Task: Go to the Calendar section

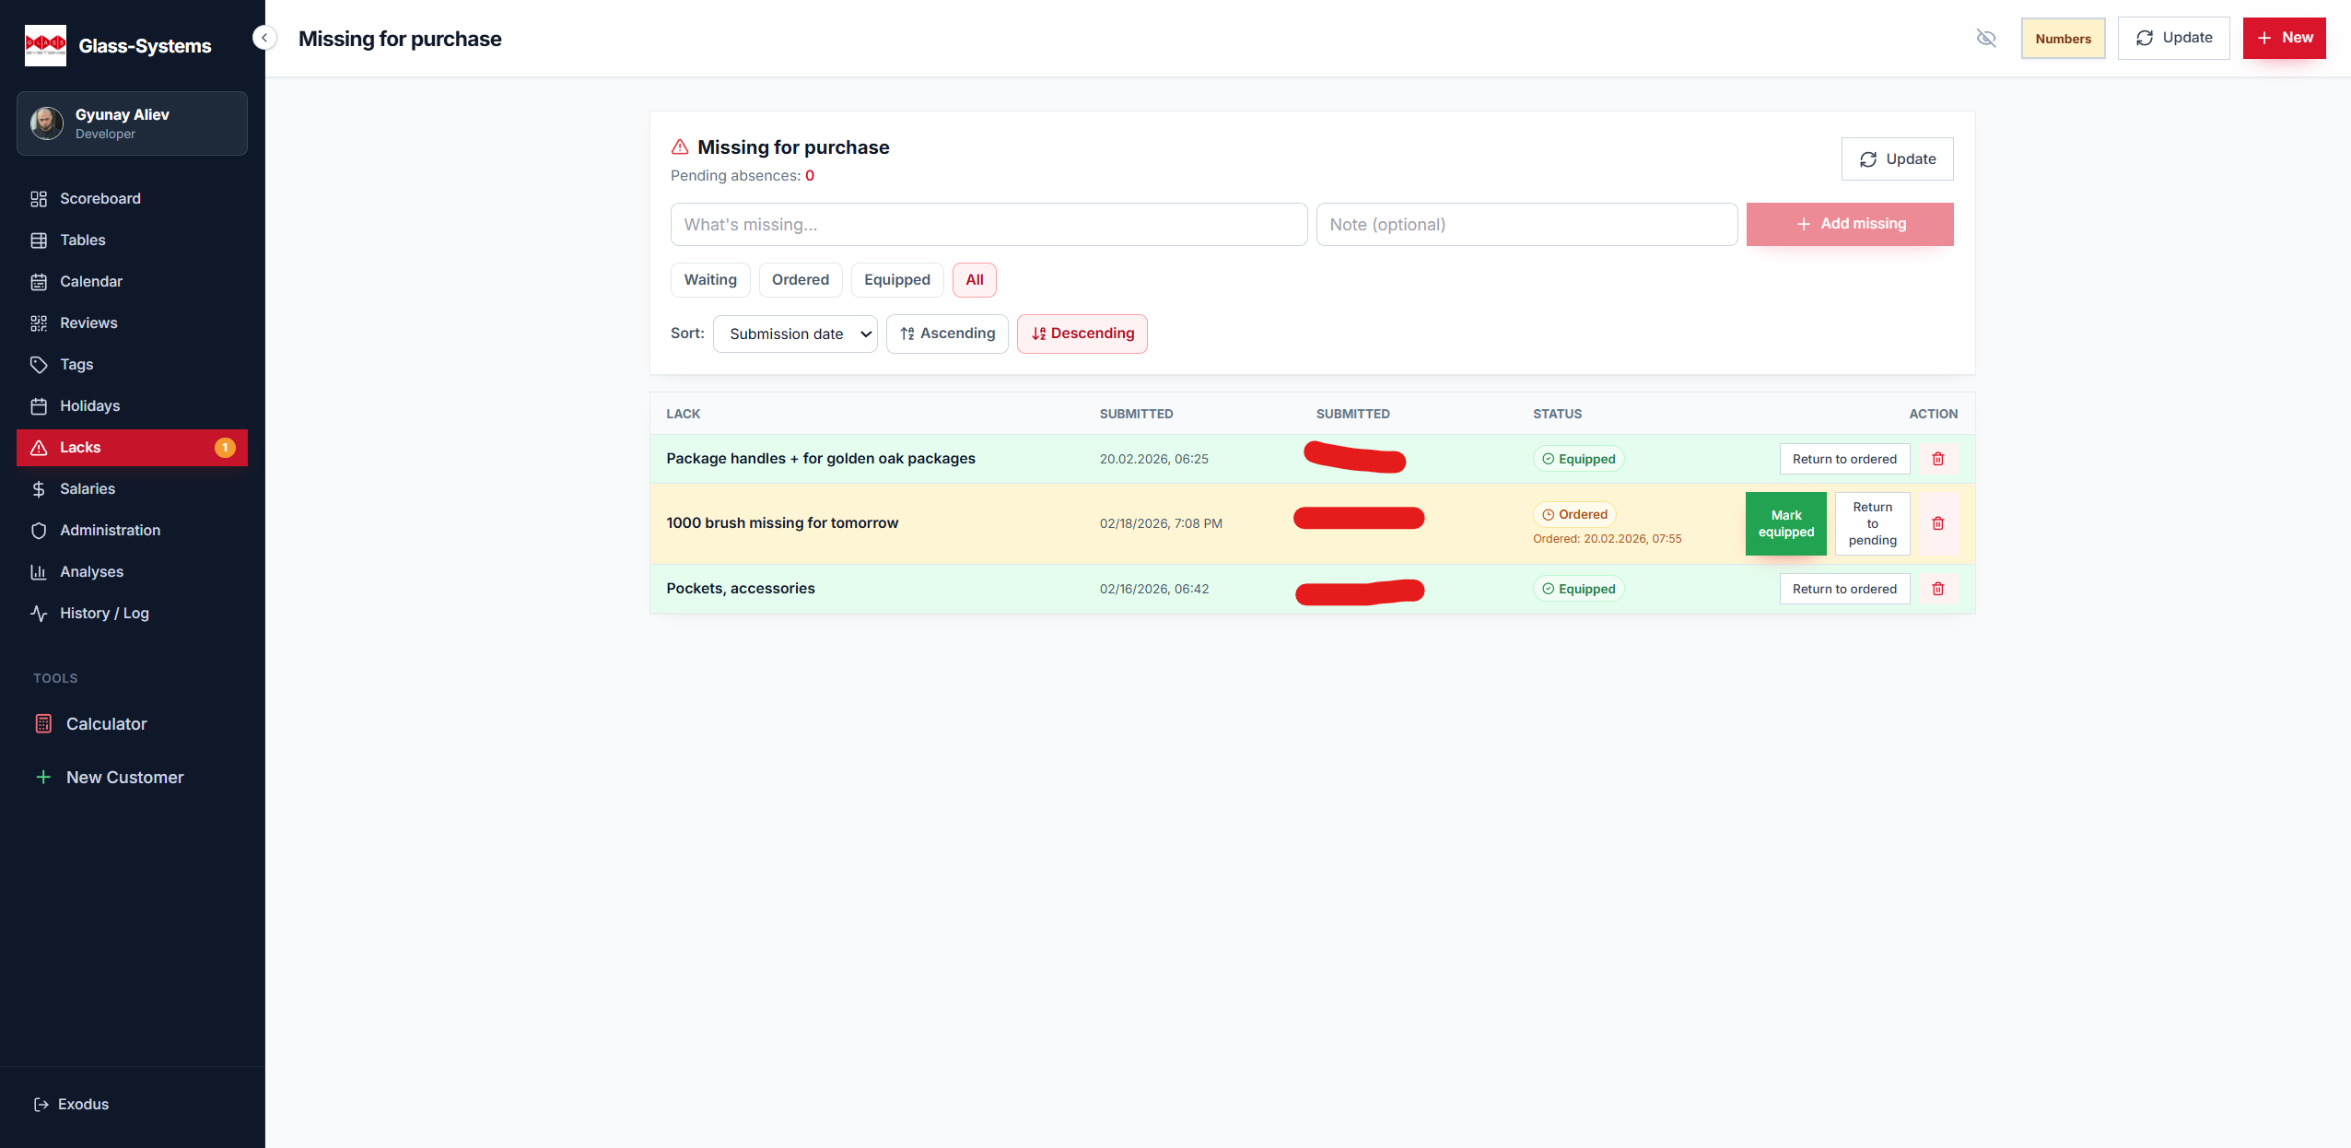Action: 90,282
